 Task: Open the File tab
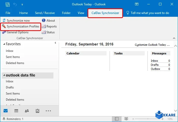[8, 13]
